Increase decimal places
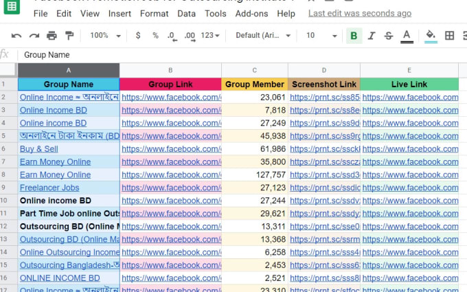467x292 pixels. [190, 36]
